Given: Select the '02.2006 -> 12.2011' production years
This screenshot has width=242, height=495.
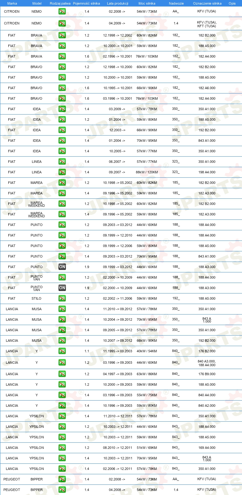Looking at the screenshot, I should pyautogui.click(x=118, y=469).
